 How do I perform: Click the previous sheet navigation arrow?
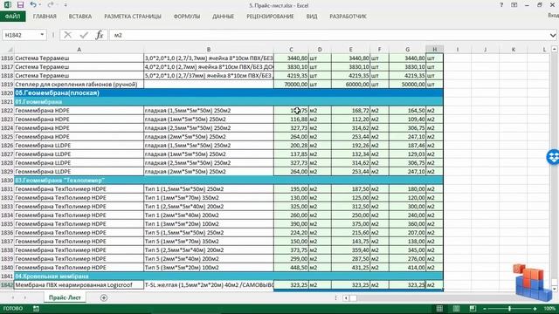[13, 297]
